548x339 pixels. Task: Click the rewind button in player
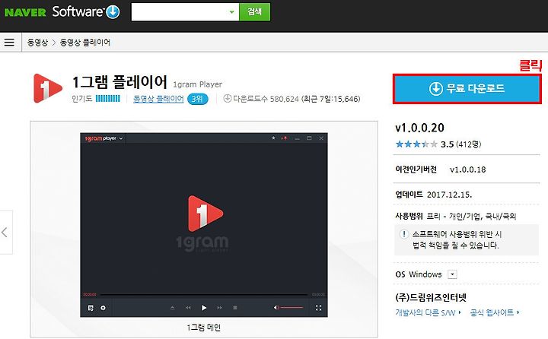tap(189, 308)
